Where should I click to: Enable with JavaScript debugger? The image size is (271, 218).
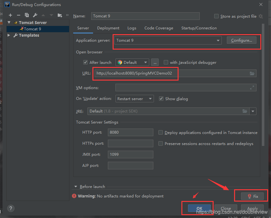click(166, 62)
